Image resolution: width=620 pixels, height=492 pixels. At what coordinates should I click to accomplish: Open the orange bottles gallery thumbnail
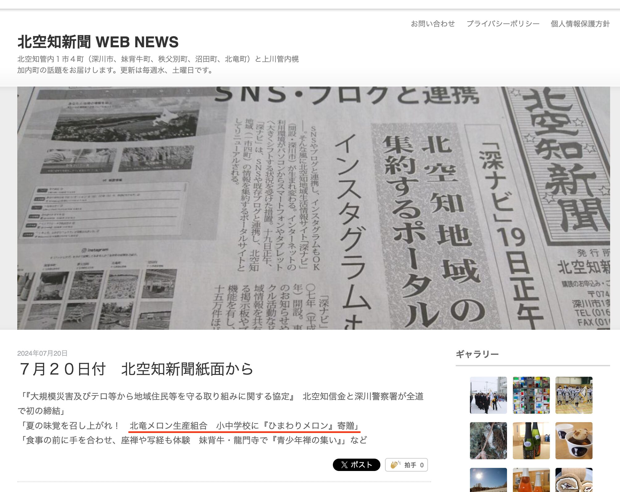(x=531, y=480)
